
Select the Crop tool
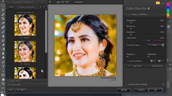3,19
